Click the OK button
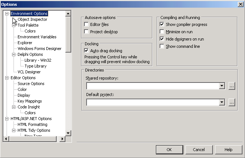Screen dimensions: 245x158 click(x=169, y=150)
